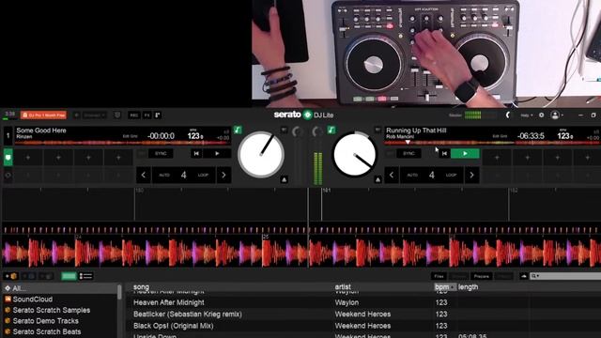Double loop size on left deck
Viewport: 601px width, 338px height.
pyautogui.click(x=223, y=176)
